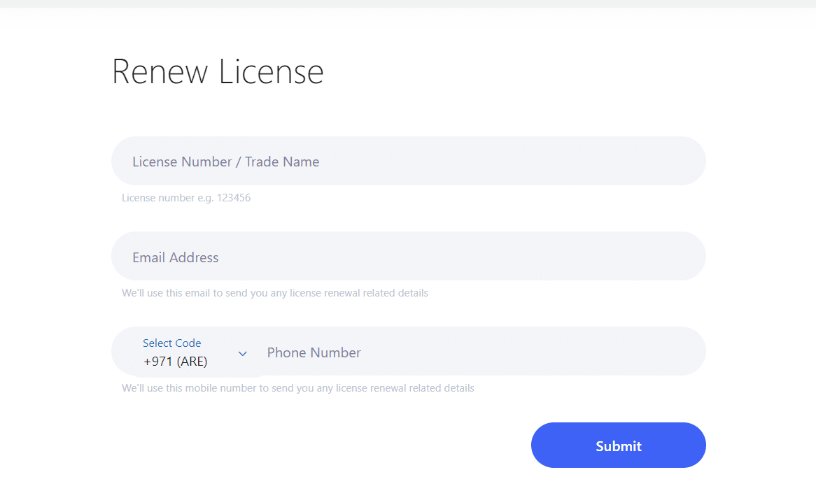Click the Phone Number placeholder text
Image resolution: width=816 pixels, height=500 pixels.
[314, 352]
